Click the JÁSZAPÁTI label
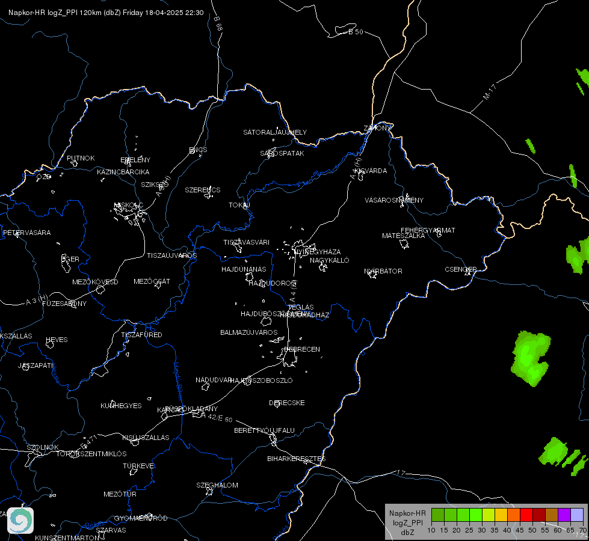This screenshot has width=589, height=541. (35, 365)
